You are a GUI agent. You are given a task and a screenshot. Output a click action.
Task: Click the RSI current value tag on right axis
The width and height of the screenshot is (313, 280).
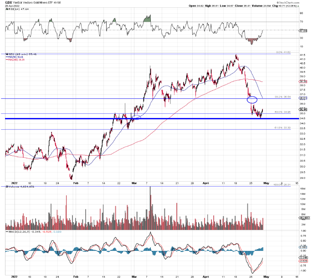pos(302,31)
